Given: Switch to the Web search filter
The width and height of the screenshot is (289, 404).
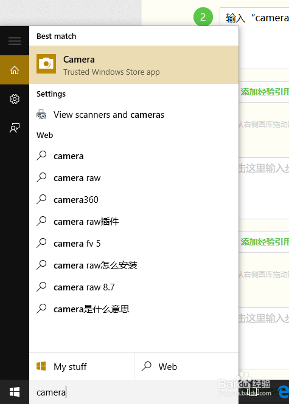Looking at the screenshot, I should tap(186, 366).
